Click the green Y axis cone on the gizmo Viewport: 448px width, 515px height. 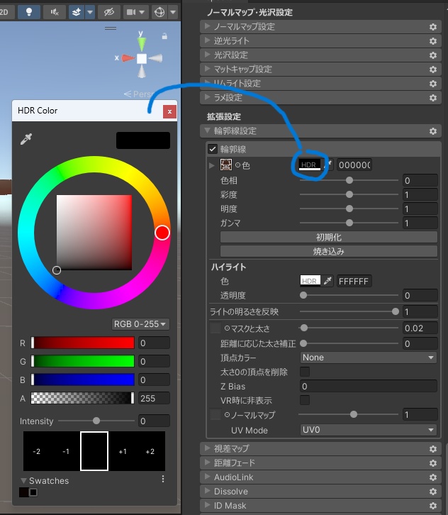[142, 43]
